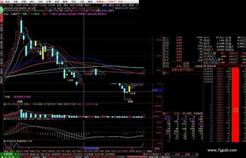This screenshot has width=246, height=158.
Task: Open the 逐笔委托 bottom tab
Action: click(56, 154)
